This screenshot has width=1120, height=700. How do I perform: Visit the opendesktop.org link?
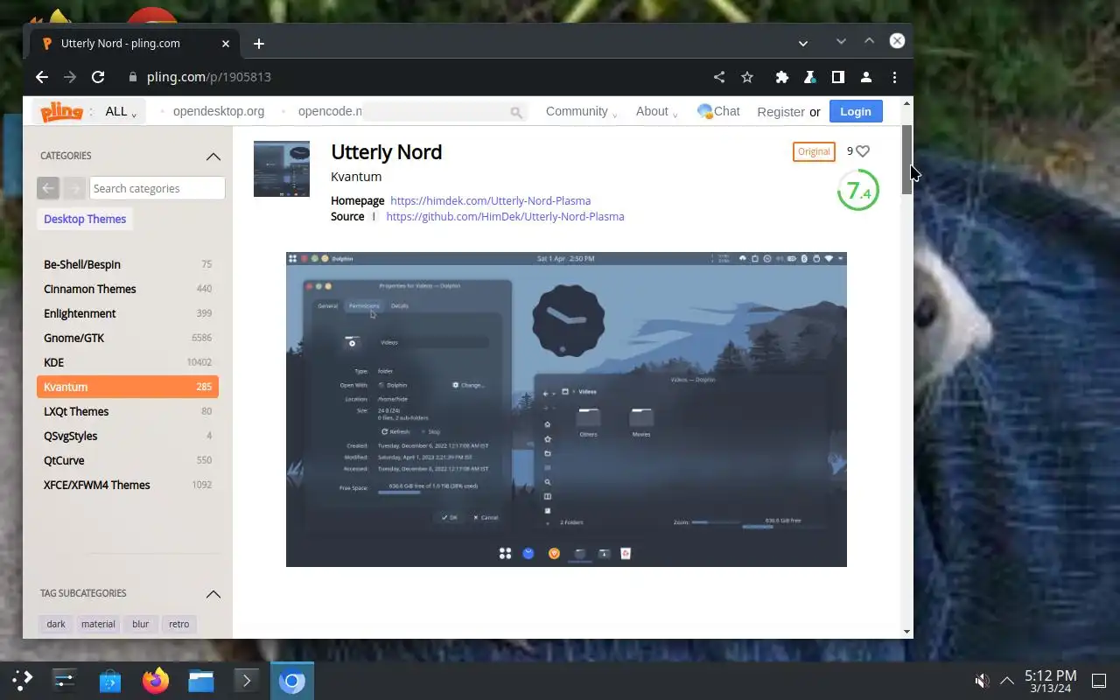pyautogui.click(x=219, y=111)
